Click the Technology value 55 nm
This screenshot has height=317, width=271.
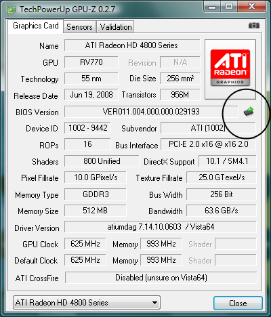[91, 79]
